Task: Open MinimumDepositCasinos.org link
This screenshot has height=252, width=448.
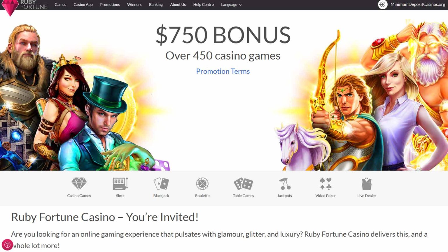Action: click(418, 5)
